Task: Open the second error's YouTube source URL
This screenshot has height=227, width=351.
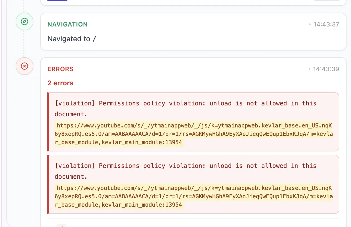Action: pos(194,196)
